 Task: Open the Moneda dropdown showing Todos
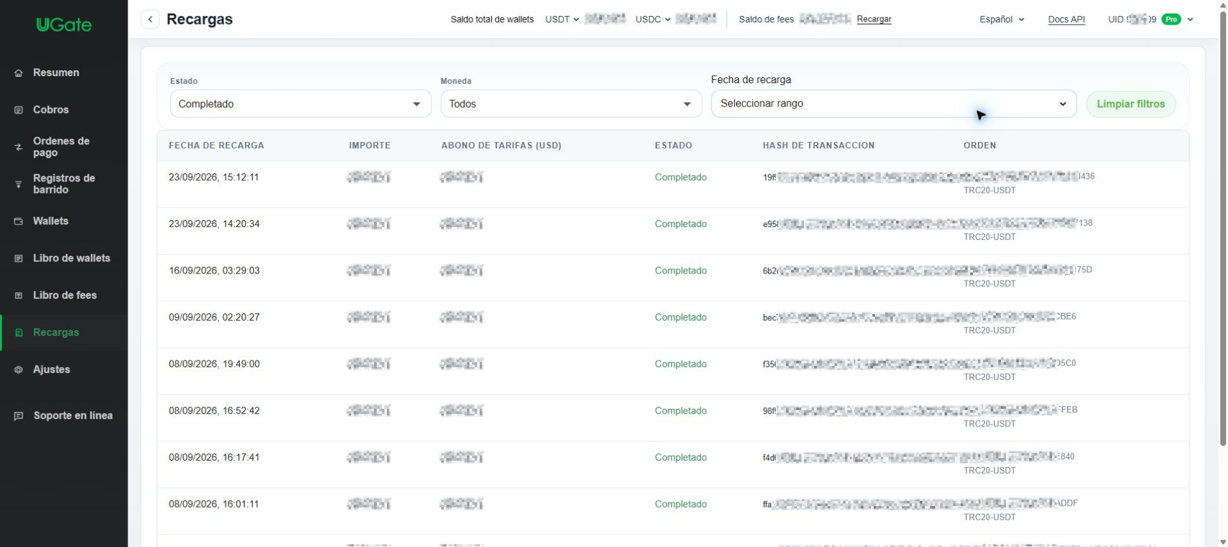pos(571,104)
